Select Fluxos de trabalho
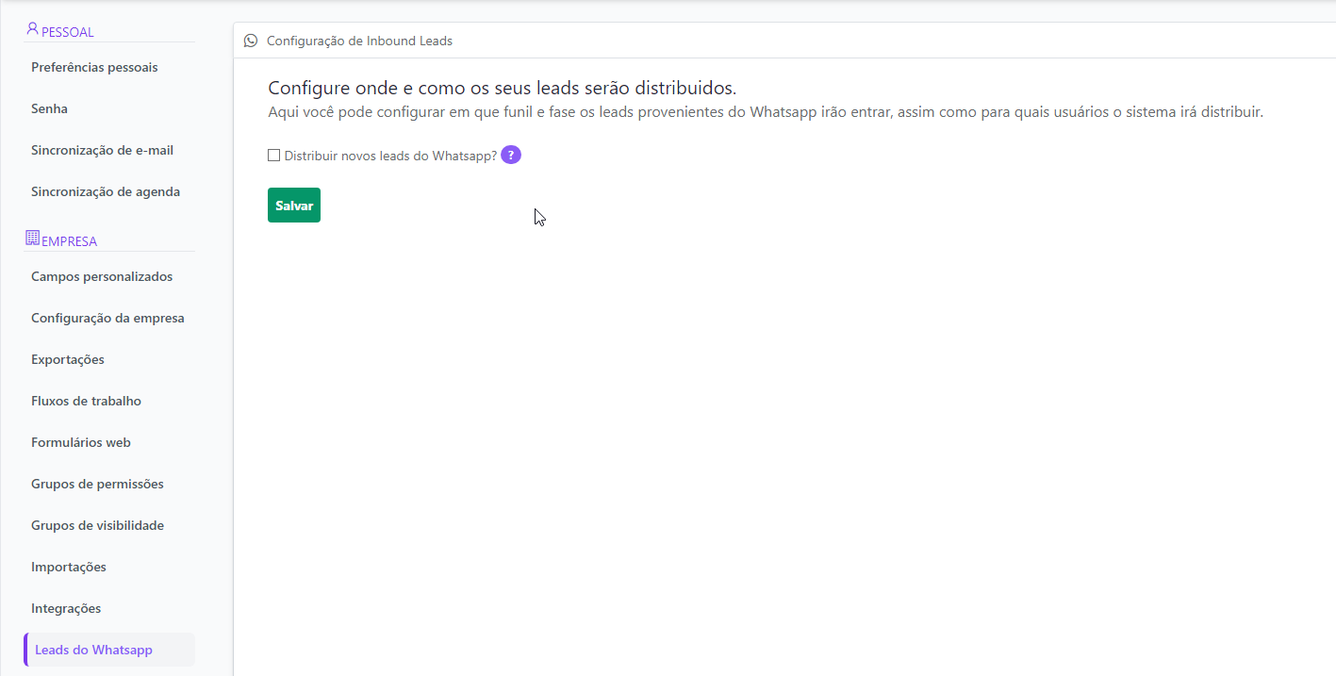Image resolution: width=1336 pixels, height=676 pixels. (86, 402)
